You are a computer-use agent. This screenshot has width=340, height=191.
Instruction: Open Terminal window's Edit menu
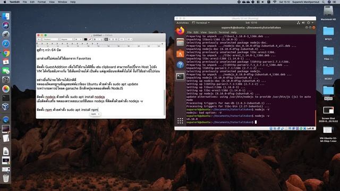(196, 32)
